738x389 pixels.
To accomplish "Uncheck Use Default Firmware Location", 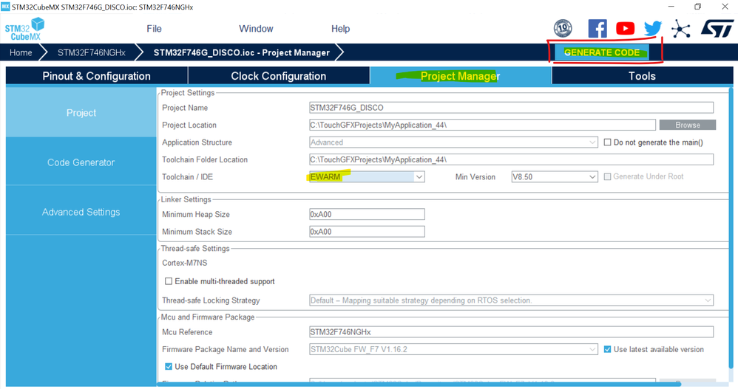I will pos(169,366).
